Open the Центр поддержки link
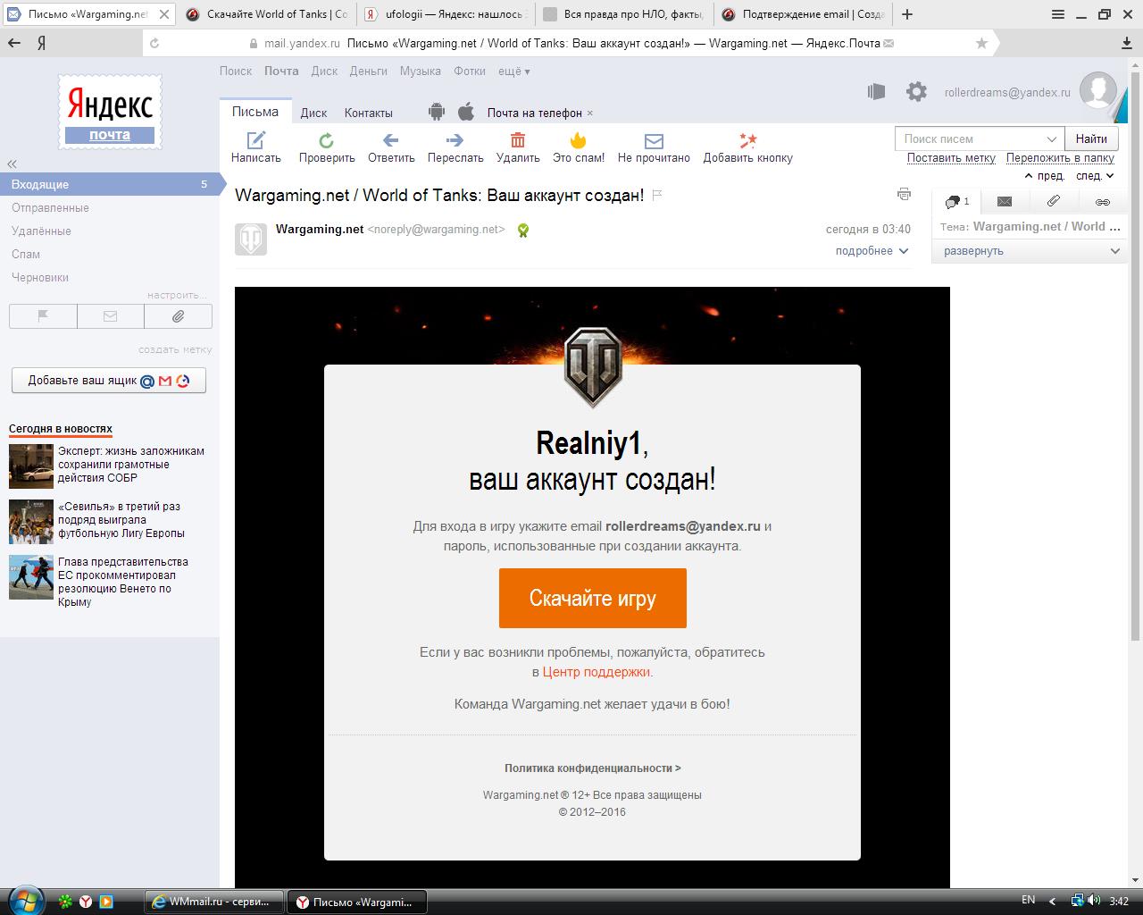1143x915 pixels. tap(597, 672)
